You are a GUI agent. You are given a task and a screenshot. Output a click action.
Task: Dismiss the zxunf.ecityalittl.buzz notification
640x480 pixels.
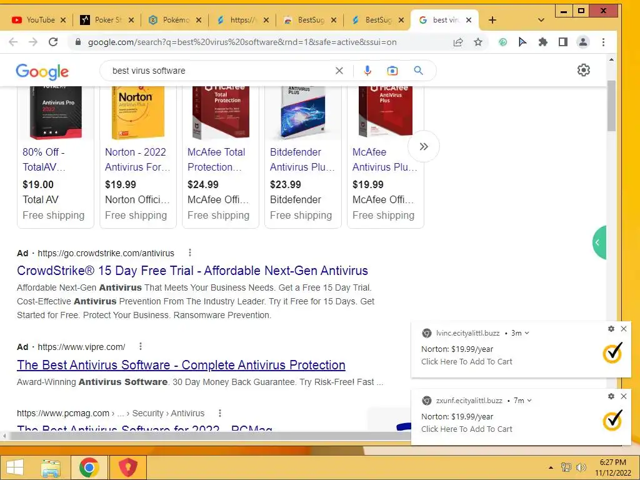624,396
